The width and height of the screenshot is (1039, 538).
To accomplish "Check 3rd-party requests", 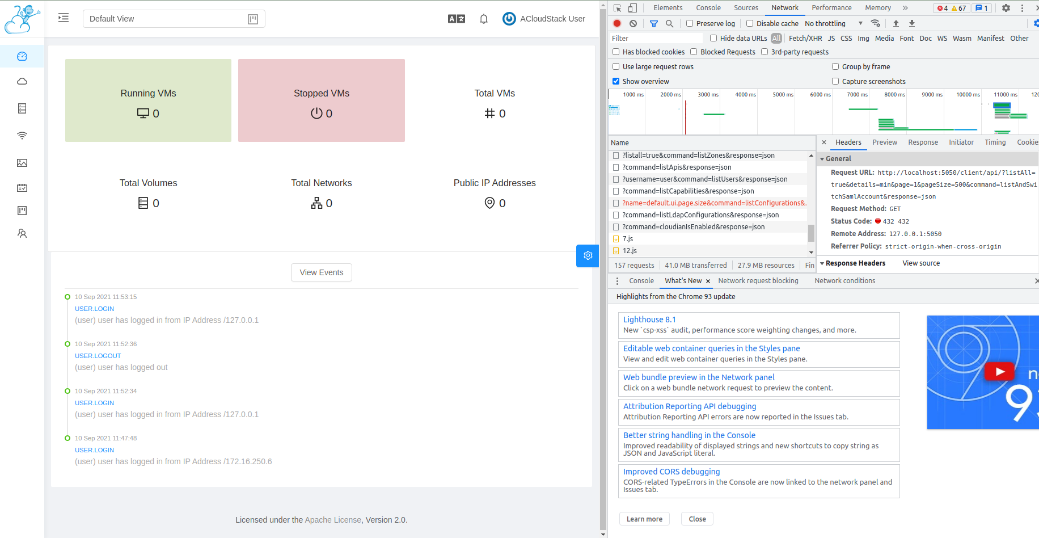I will (765, 52).
